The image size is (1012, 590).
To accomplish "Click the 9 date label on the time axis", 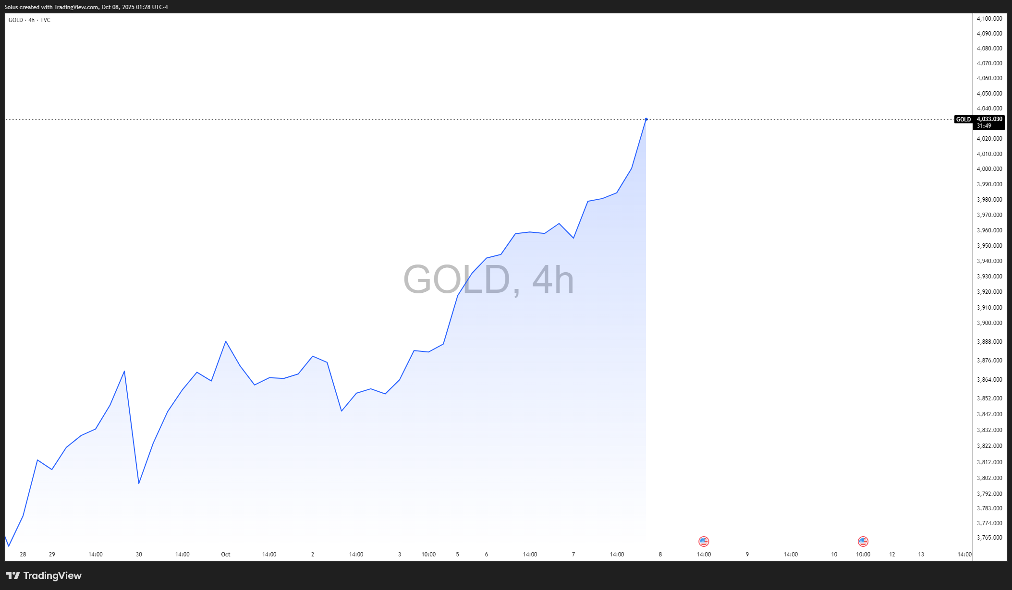I will pyautogui.click(x=747, y=554).
